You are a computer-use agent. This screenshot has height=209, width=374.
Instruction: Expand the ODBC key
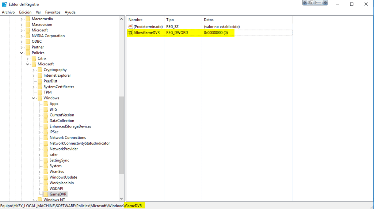click(22, 42)
